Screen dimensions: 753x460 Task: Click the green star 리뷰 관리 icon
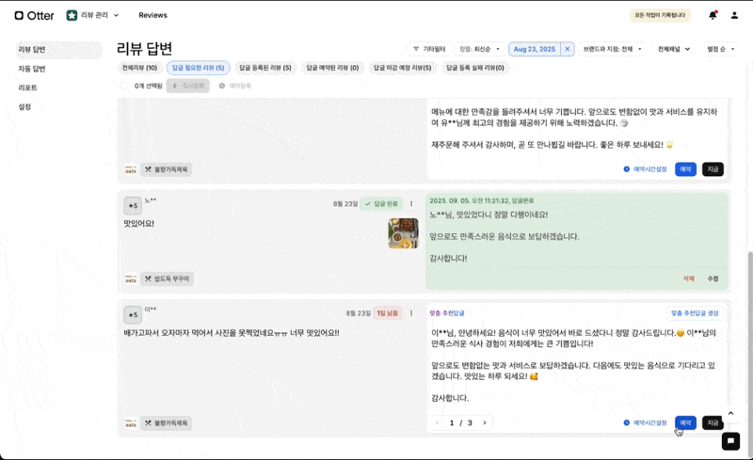click(x=72, y=15)
